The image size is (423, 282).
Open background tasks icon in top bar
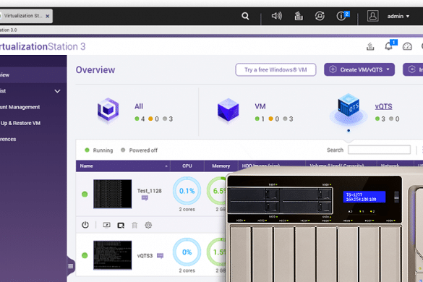(x=299, y=16)
